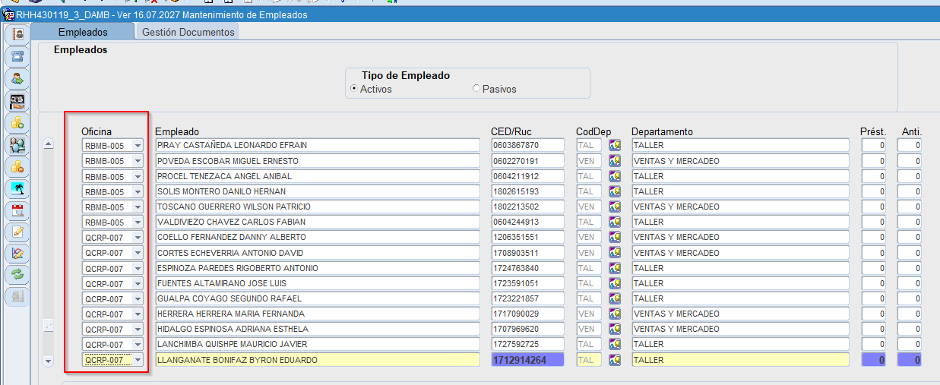940x385 pixels.
Task: Open department lookup icon for FUENTES ALTAMIRANO row
Action: click(615, 283)
